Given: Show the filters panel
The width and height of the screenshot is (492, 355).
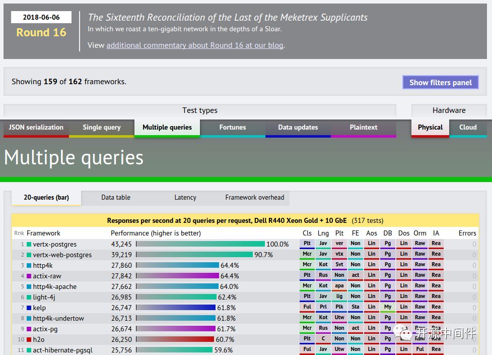Looking at the screenshot, I should pos(440,83).
